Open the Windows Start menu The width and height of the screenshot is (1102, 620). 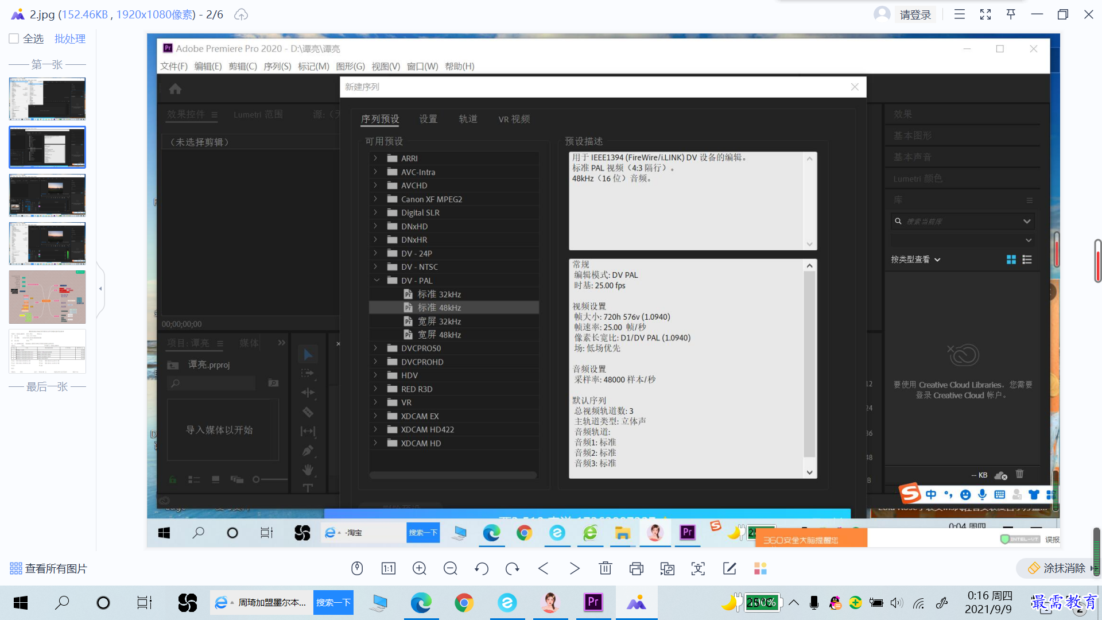point(21,602)
